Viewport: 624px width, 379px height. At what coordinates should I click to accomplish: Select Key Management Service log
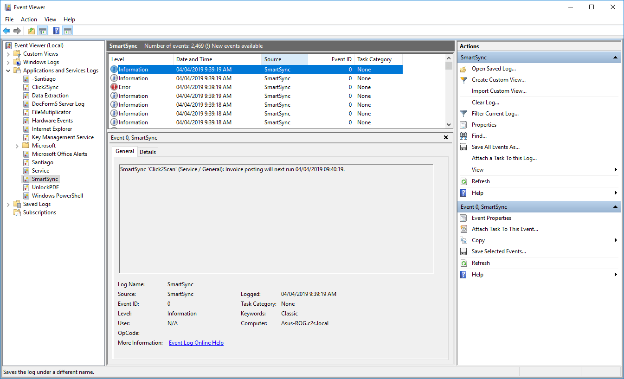[x=63, y=137]
